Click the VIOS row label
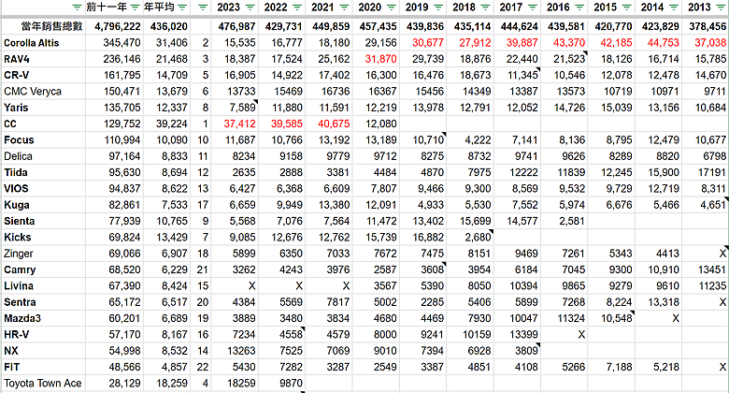This screenshot has width=729, height=393. click(16, 189)
